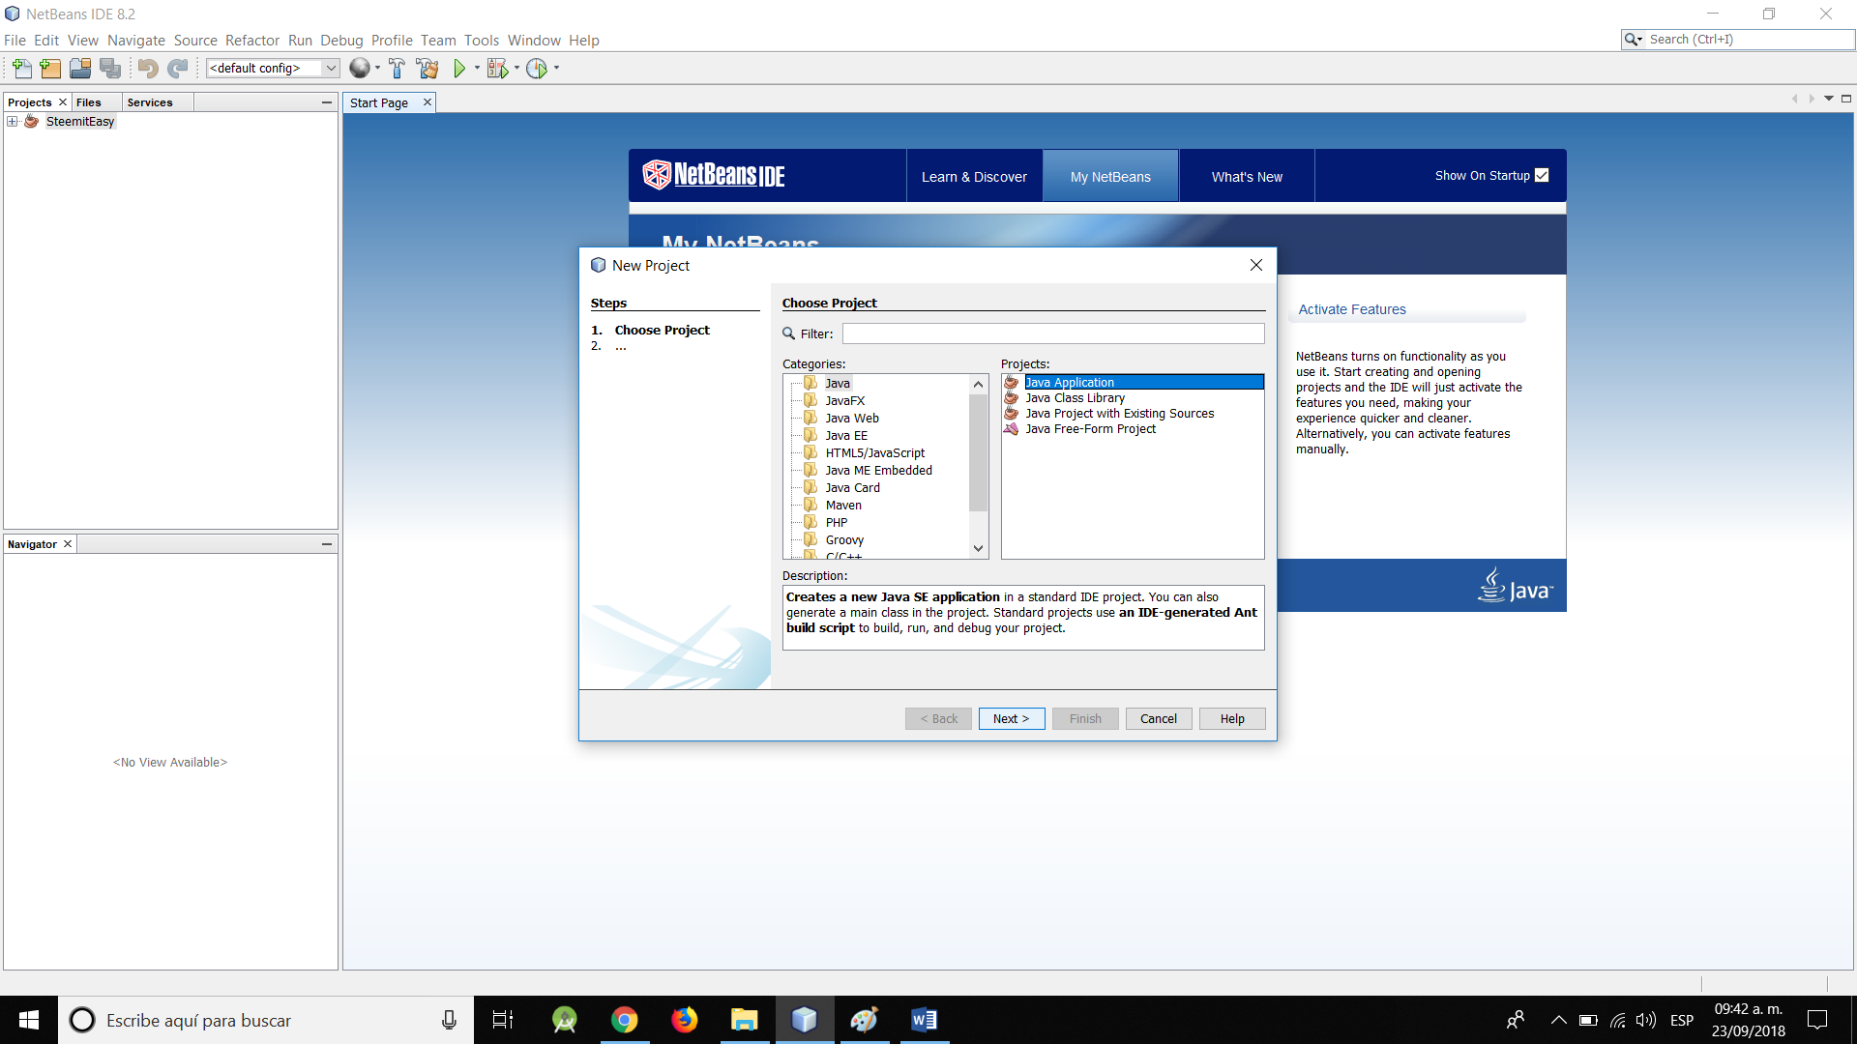1857x1044 pixels.
Task: Click the Task View taskbar icon
Action: (503, 1020)
